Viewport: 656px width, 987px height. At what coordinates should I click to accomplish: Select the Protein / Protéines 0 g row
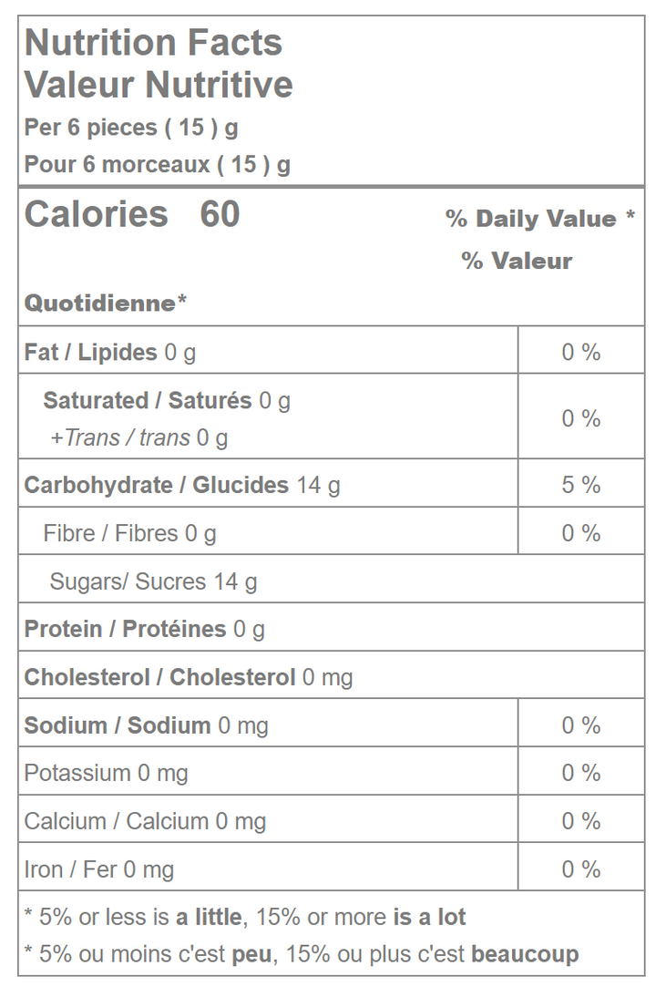point(145,629)
